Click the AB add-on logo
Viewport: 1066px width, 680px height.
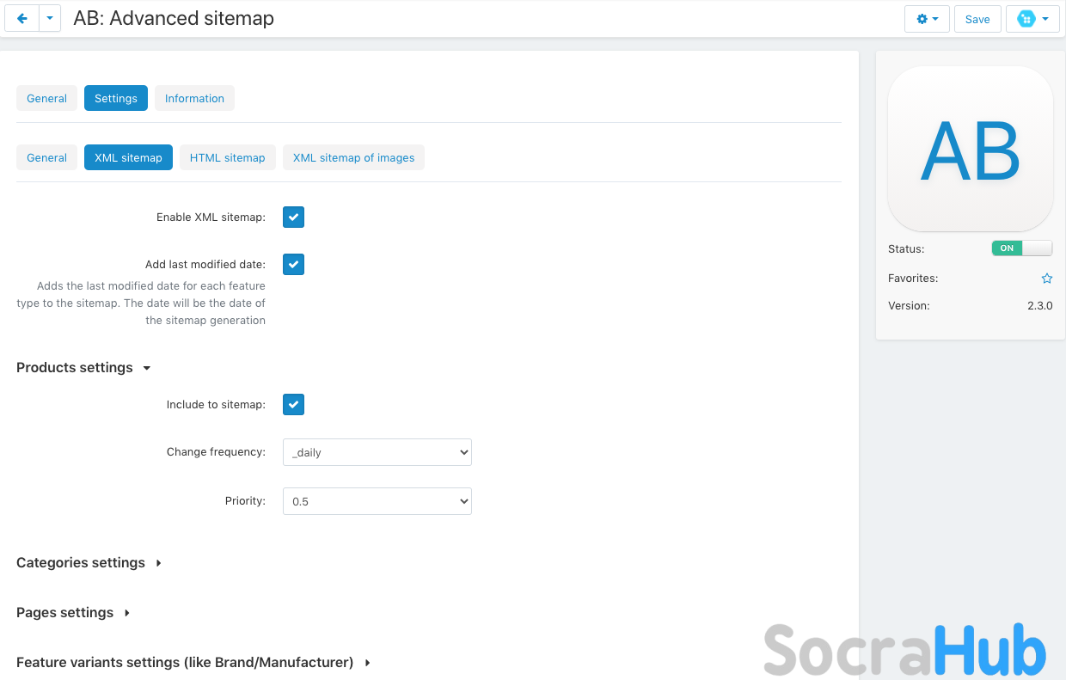(970, 149)
